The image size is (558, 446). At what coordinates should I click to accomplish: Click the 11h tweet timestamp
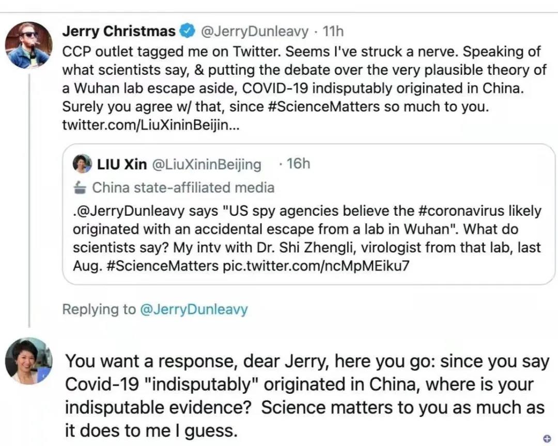(x=333, y=31)
